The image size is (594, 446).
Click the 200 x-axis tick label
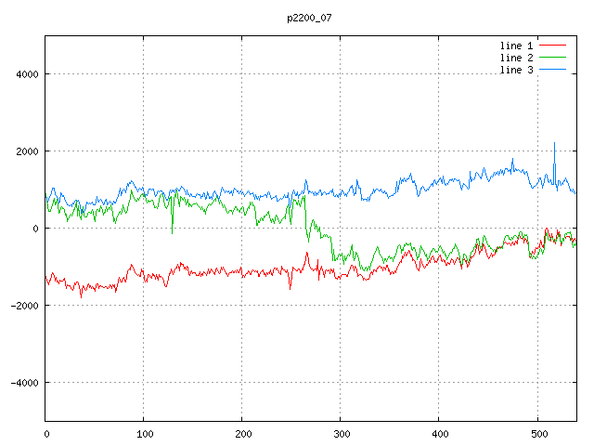tap(242, 433)
